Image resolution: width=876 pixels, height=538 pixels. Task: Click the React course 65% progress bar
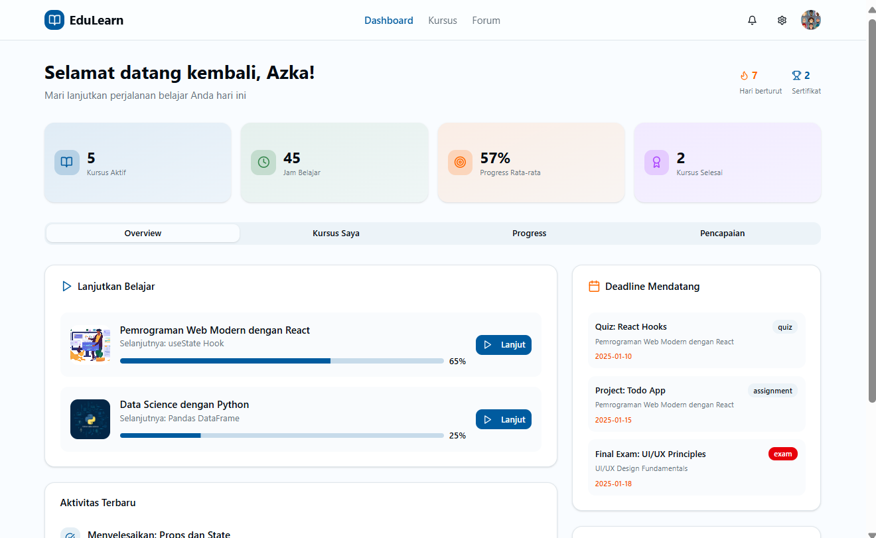(281, 361)
